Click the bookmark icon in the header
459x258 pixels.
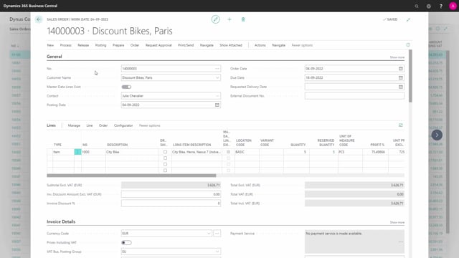pyautogui.click(x=243, y=19)
